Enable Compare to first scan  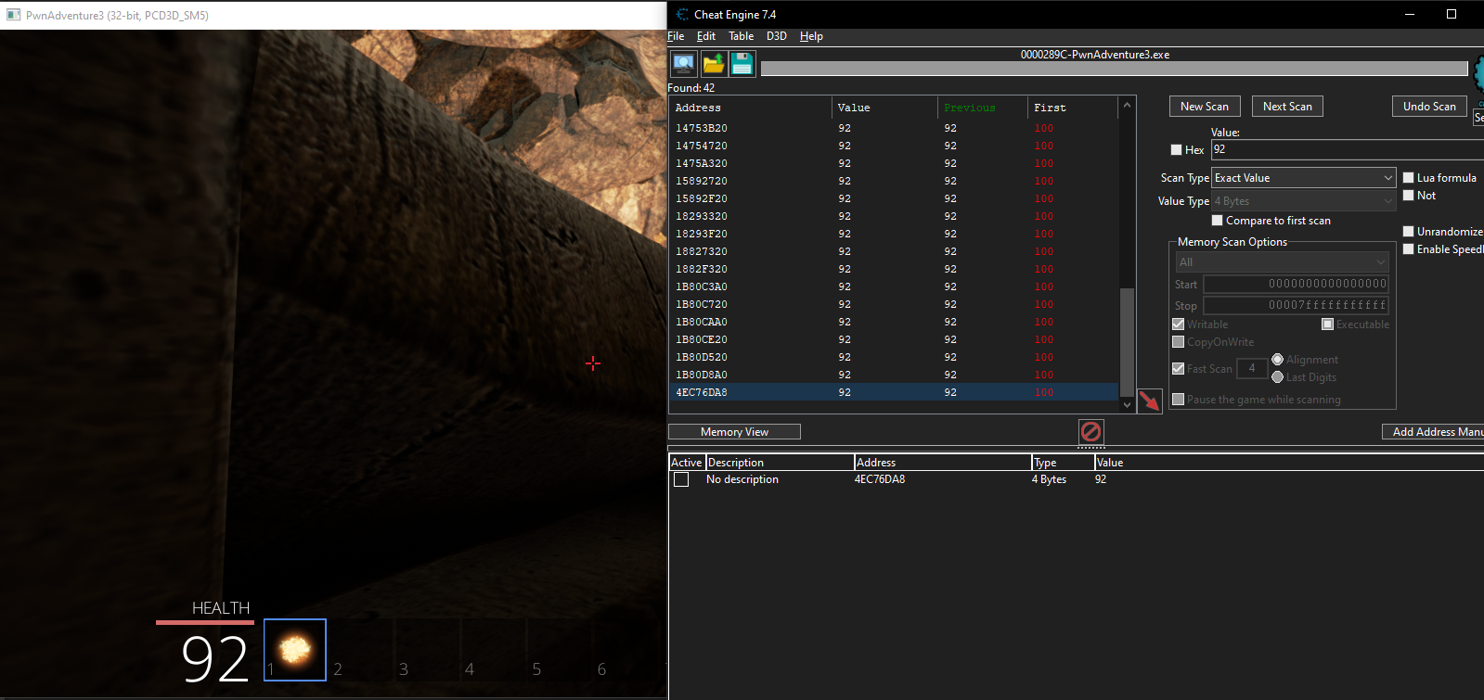[1218, 221]
